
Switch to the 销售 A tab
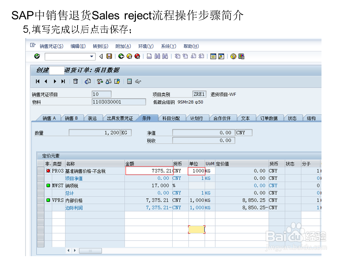[x=49, y=118]
